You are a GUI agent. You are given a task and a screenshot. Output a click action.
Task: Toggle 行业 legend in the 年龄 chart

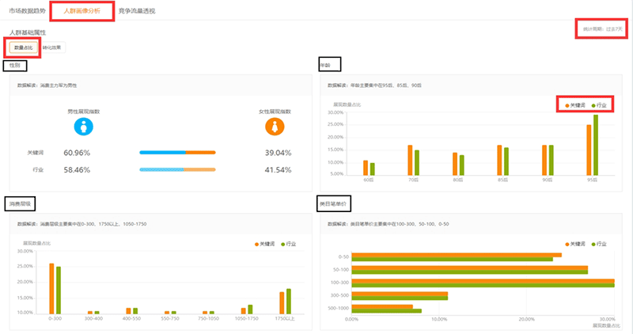tap(601, 104)
